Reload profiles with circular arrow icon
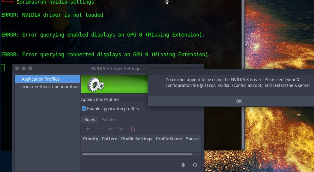The height and width of the screenshot is (172, 314). click(195, 165)
